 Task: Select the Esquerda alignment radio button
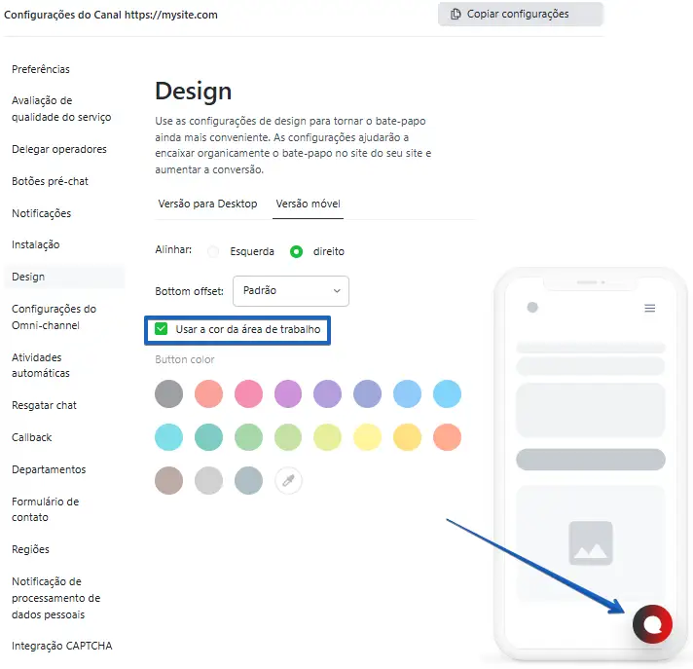pyautogui.click(x=213, y=251)
